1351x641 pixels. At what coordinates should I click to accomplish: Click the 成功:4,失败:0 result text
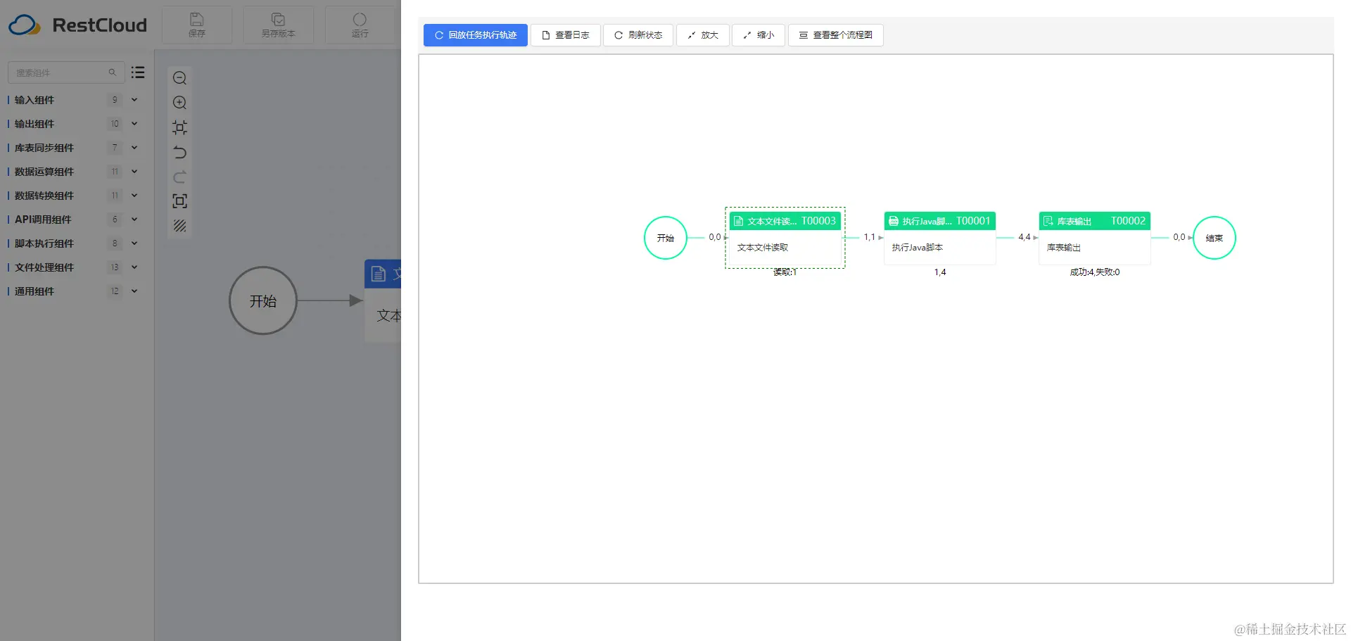pos(1095,272)
